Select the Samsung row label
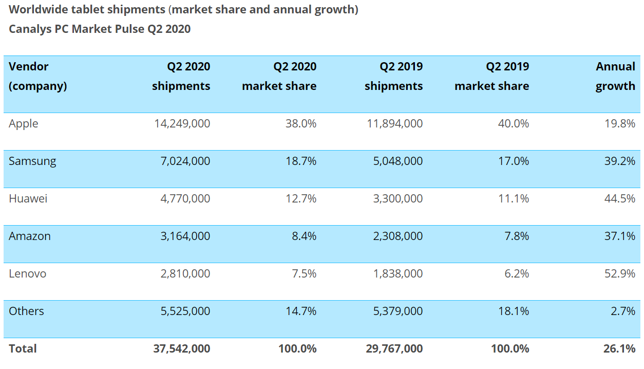The height and width of the screenshot is (369, 644). [x=32, y=161]
